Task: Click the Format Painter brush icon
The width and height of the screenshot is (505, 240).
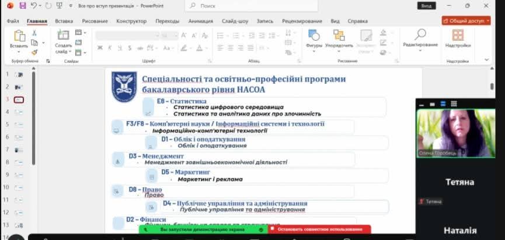Action: pyautogui.click(x=35, y=52)
